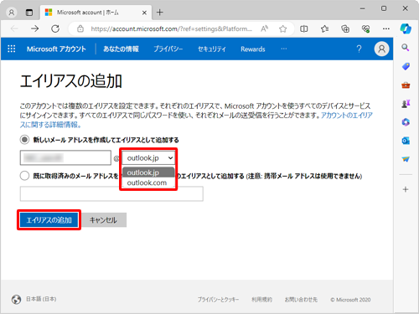Open the セキュリティ tab
The image size is (419, 314).
(212, 49)
